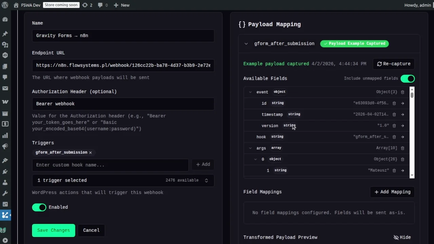Open the New content menu
The width and height of the screenshot is (434, 244).
click(x=121, y=5)
